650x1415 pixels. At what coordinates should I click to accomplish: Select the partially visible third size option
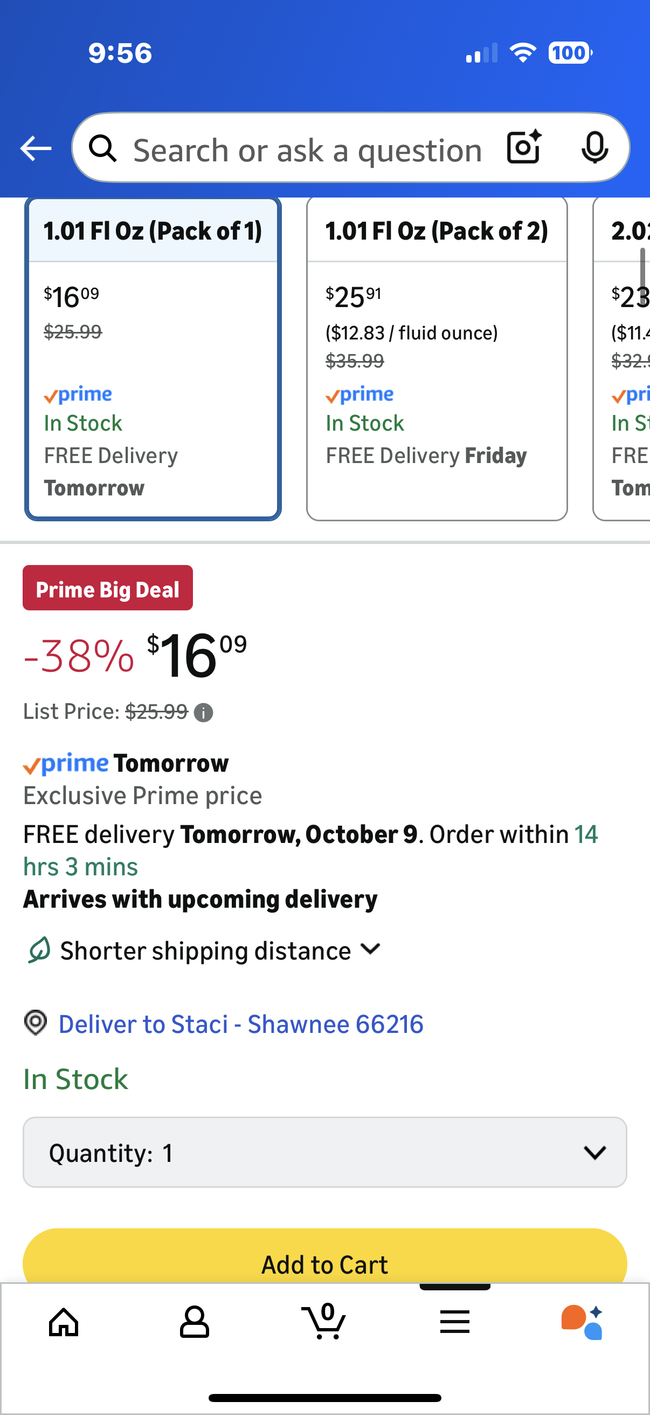click(625, 358)
